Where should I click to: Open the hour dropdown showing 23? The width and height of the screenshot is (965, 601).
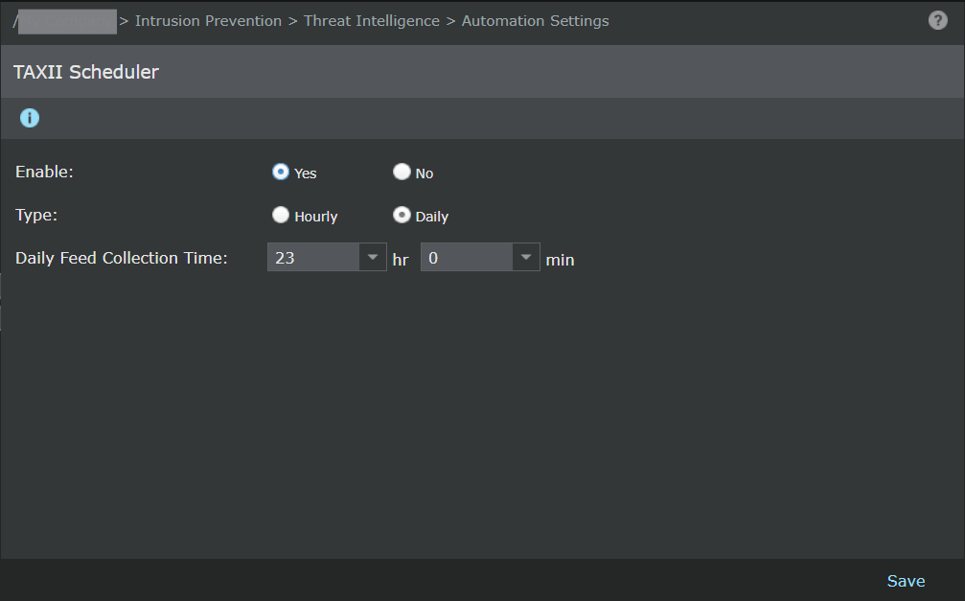pyautogui.click(x=327, y=257)
